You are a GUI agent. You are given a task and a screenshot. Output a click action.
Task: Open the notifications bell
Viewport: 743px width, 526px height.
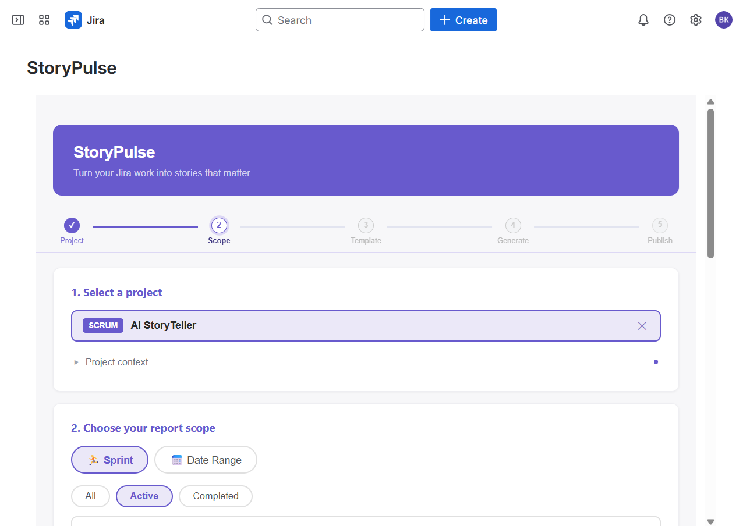pos(643,20)
